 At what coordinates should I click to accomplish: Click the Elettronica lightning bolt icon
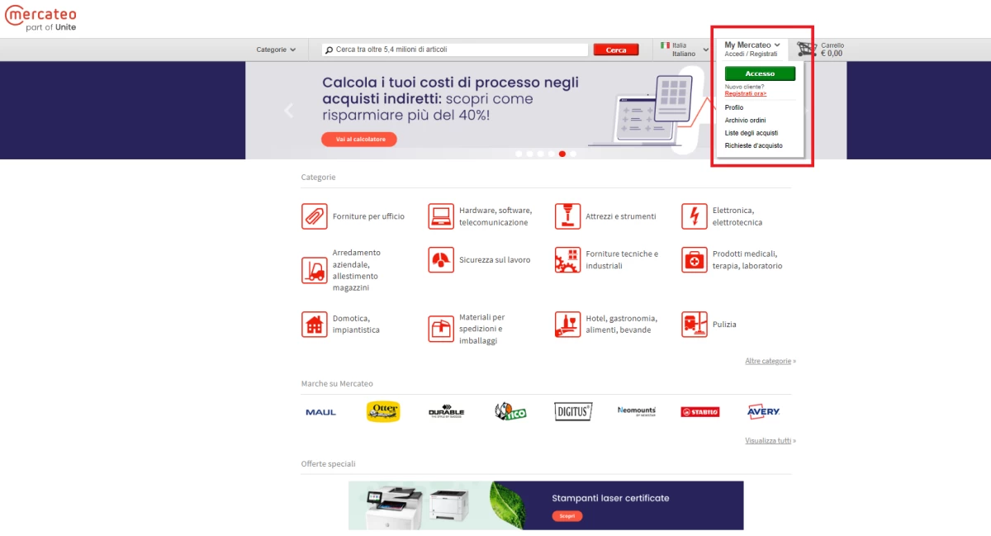pyautogui.click(x=694, y=216)
